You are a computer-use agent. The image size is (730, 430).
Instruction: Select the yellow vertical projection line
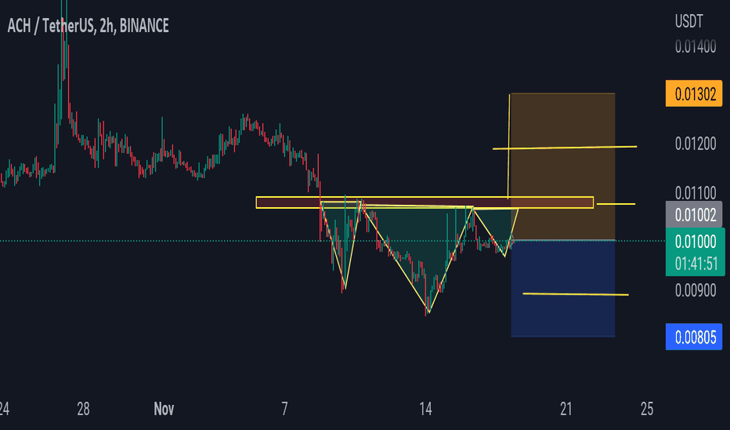pos(509,145)
